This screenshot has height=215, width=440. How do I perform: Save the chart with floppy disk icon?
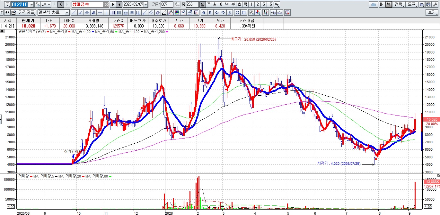428,4
